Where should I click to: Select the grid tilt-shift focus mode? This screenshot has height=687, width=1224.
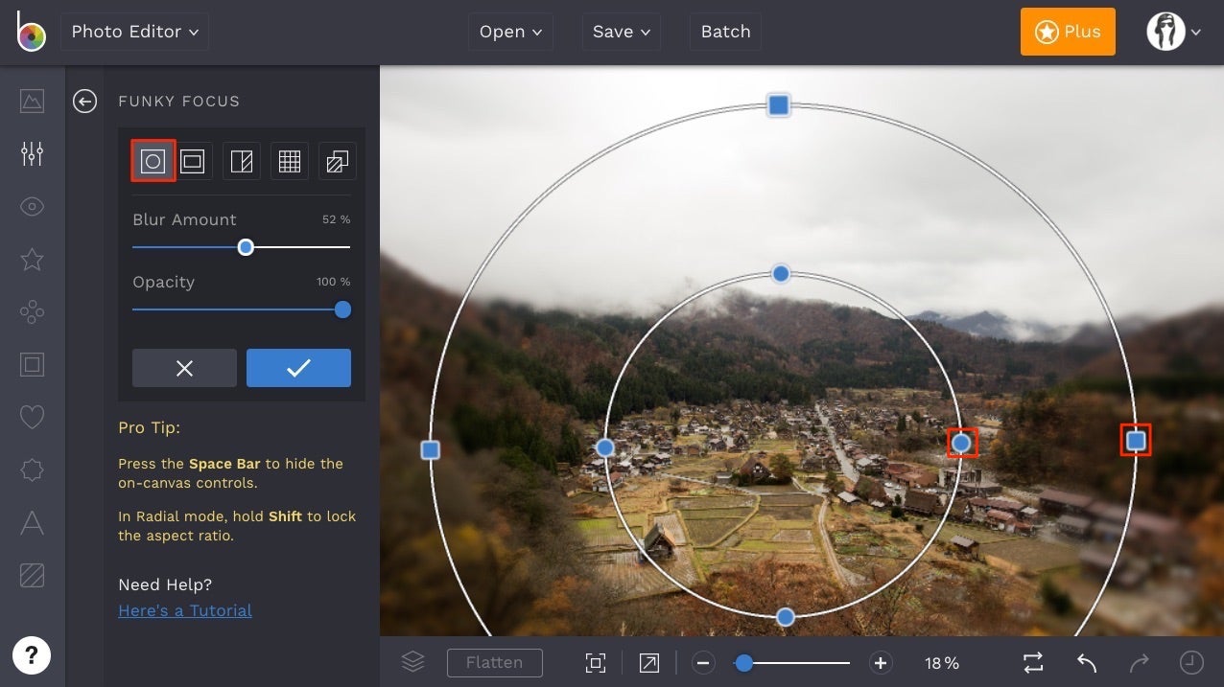pyautogui.click(x=289, y=160)
